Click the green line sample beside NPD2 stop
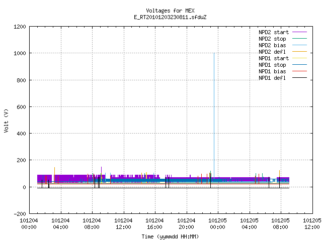The image size is (322, 241). tap(299, 39)
